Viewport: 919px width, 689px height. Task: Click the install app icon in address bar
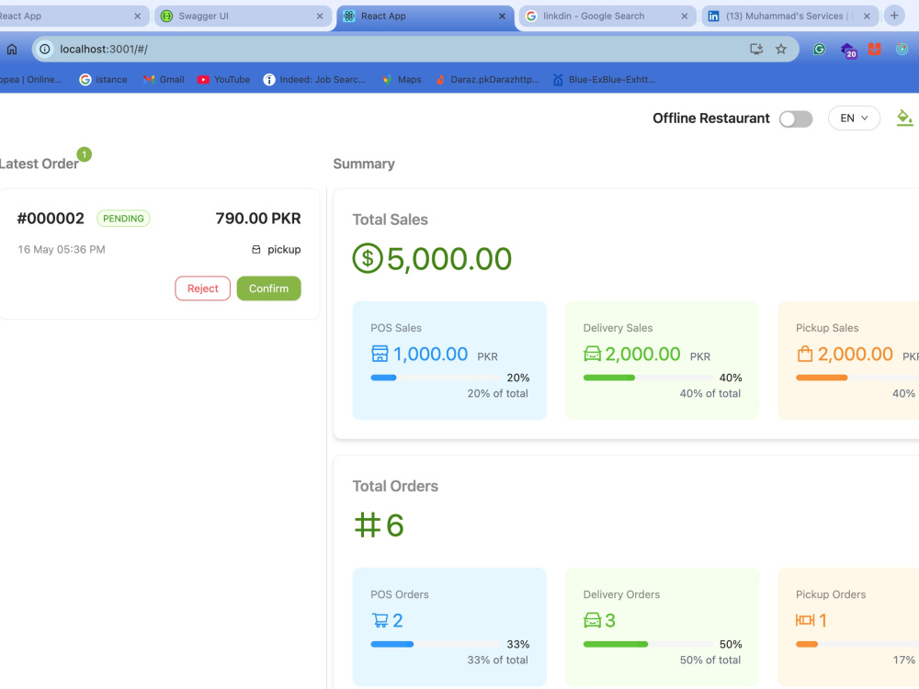pos(756,50)
